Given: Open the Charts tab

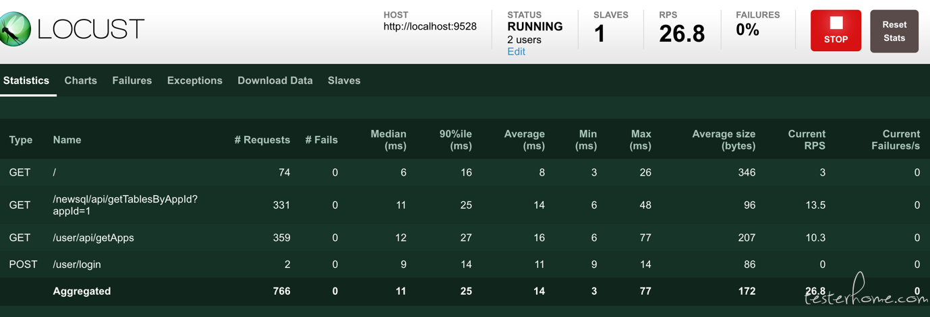Looking at the screenshot, I should point(80,81).
